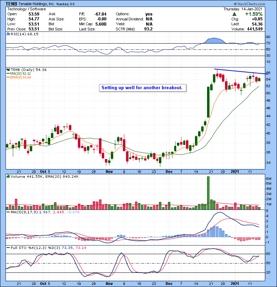Click the 'Yield:' label
This screenshot has height=287, width=277.
[x=120, y=24]
